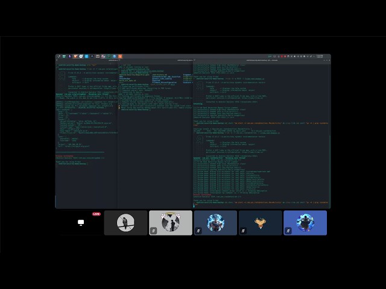Click the muted mic icon on the gray tile
The width and height of the screenshot is (386, 289).
click(x=153, y=231)
